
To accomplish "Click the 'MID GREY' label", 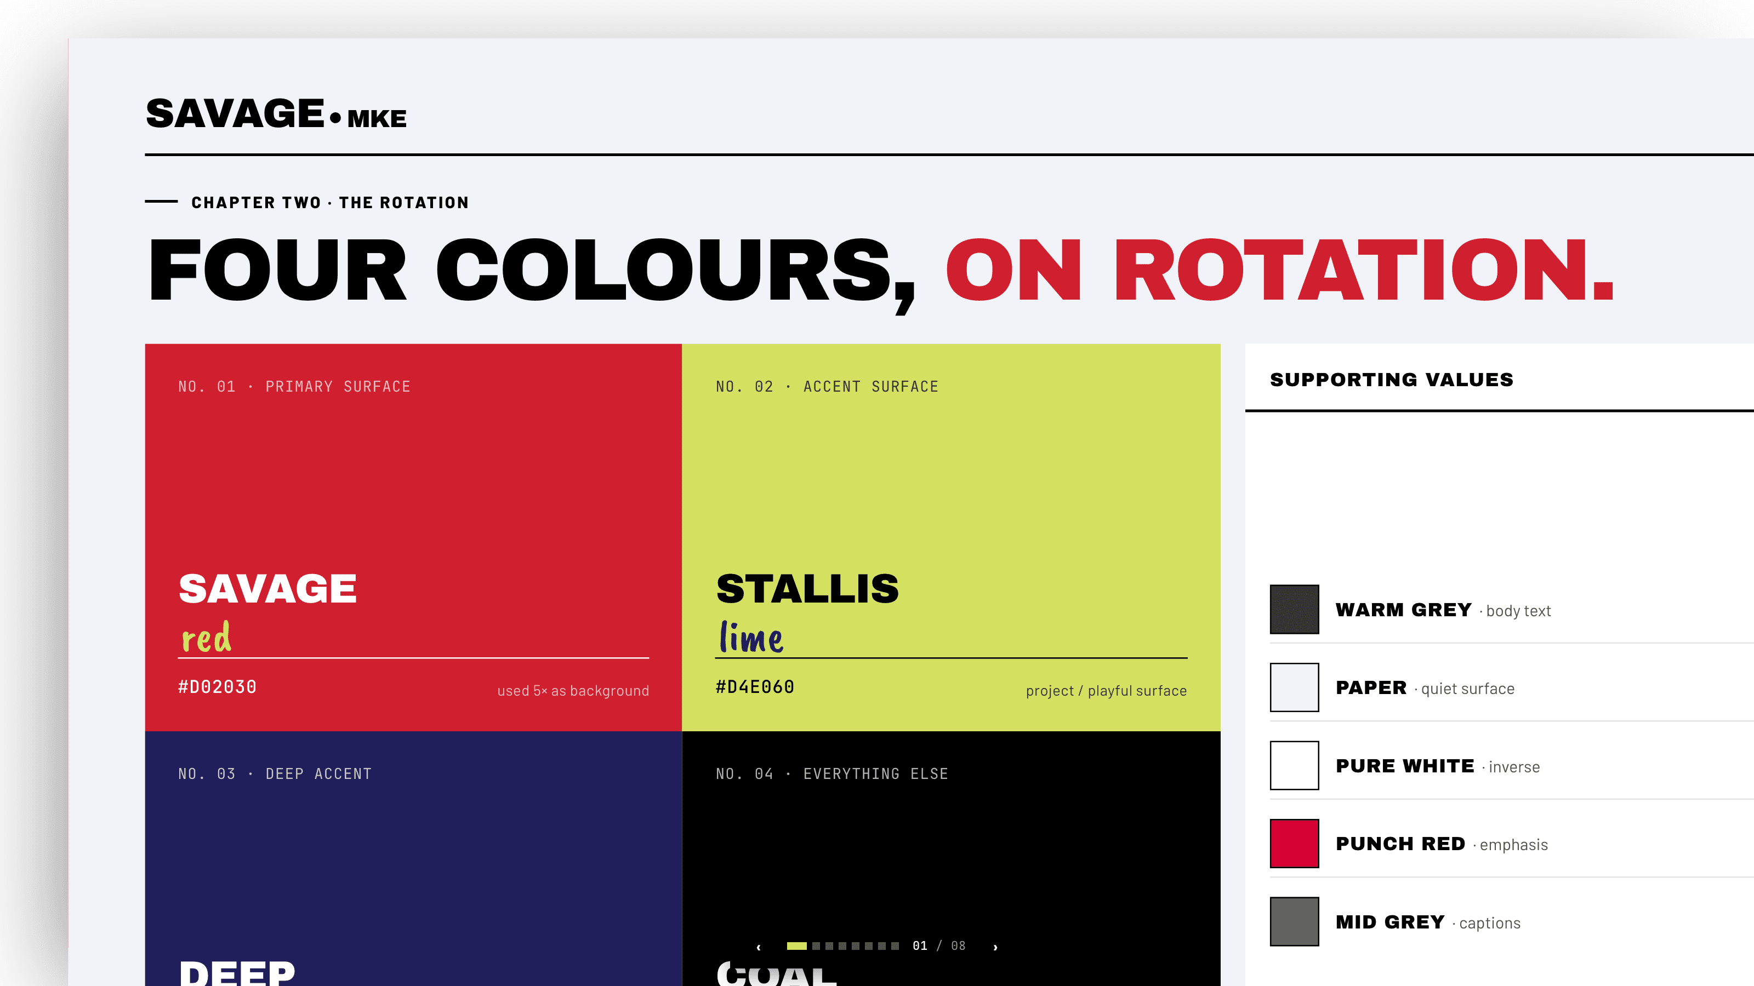I will 1391,922.
